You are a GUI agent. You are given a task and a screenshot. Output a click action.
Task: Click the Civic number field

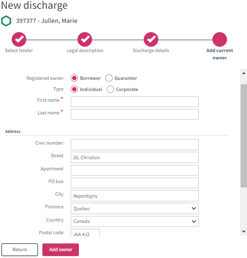click(134, 145)
